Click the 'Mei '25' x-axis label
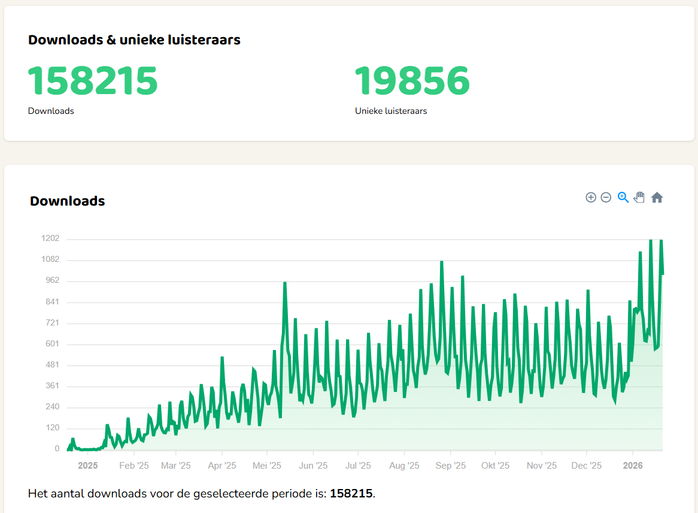The width and height of the screenshot is (698, 513). pyautogui.click(x=267, y=466)
